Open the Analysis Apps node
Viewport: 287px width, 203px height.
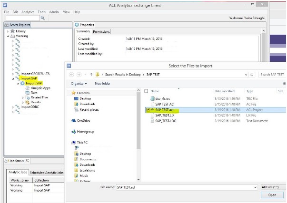tap(40, 88)
